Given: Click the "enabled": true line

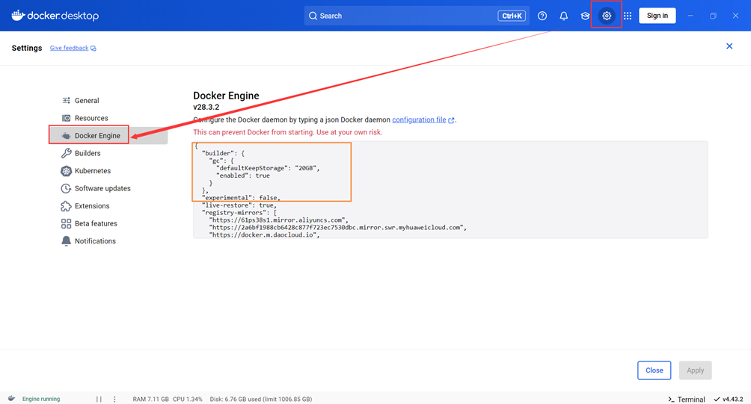Looking at the screenshot, I should (x=243, y=175).
